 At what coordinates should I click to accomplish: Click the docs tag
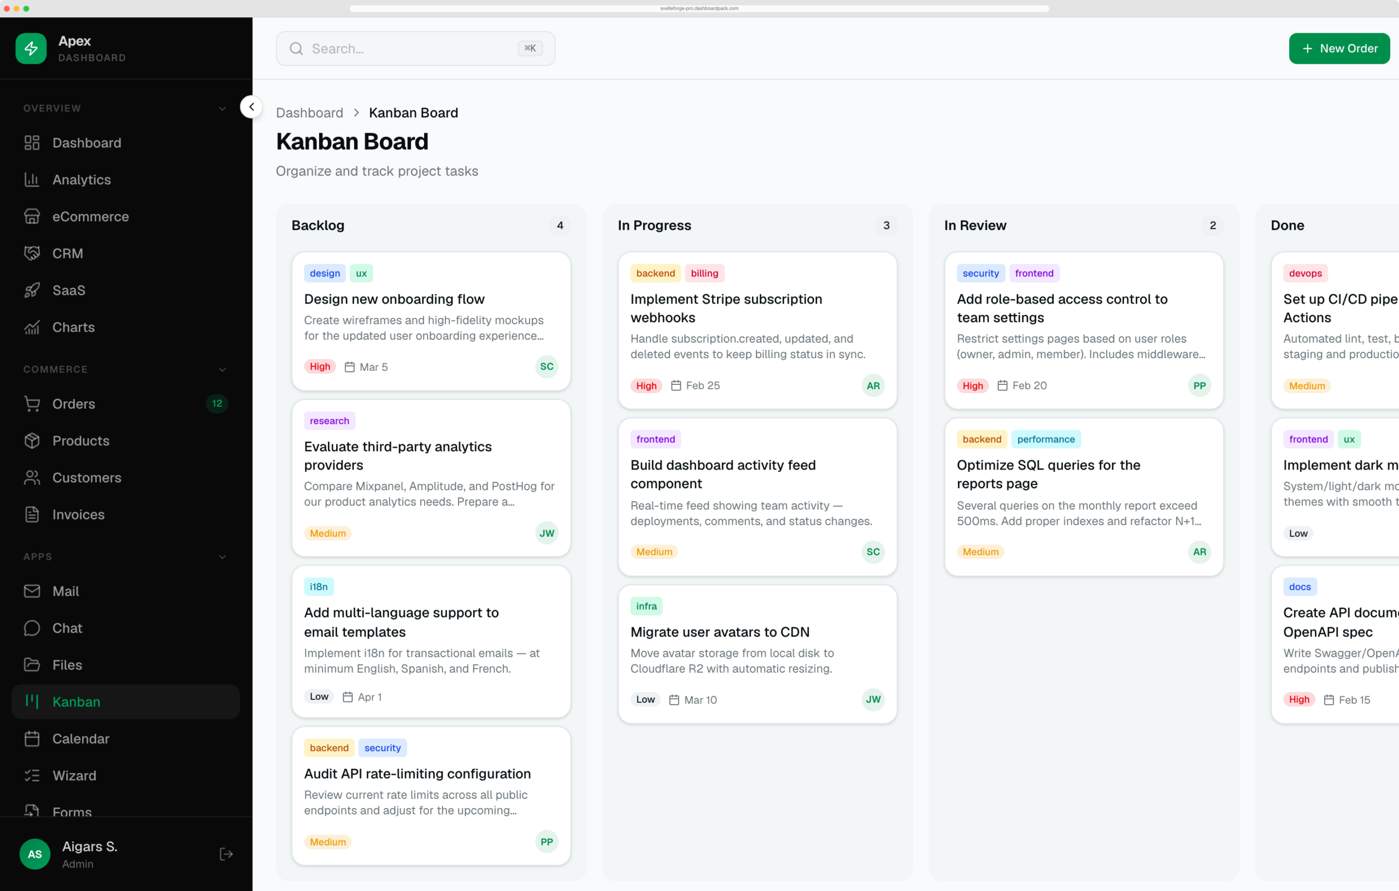[x=1300, y=587]
